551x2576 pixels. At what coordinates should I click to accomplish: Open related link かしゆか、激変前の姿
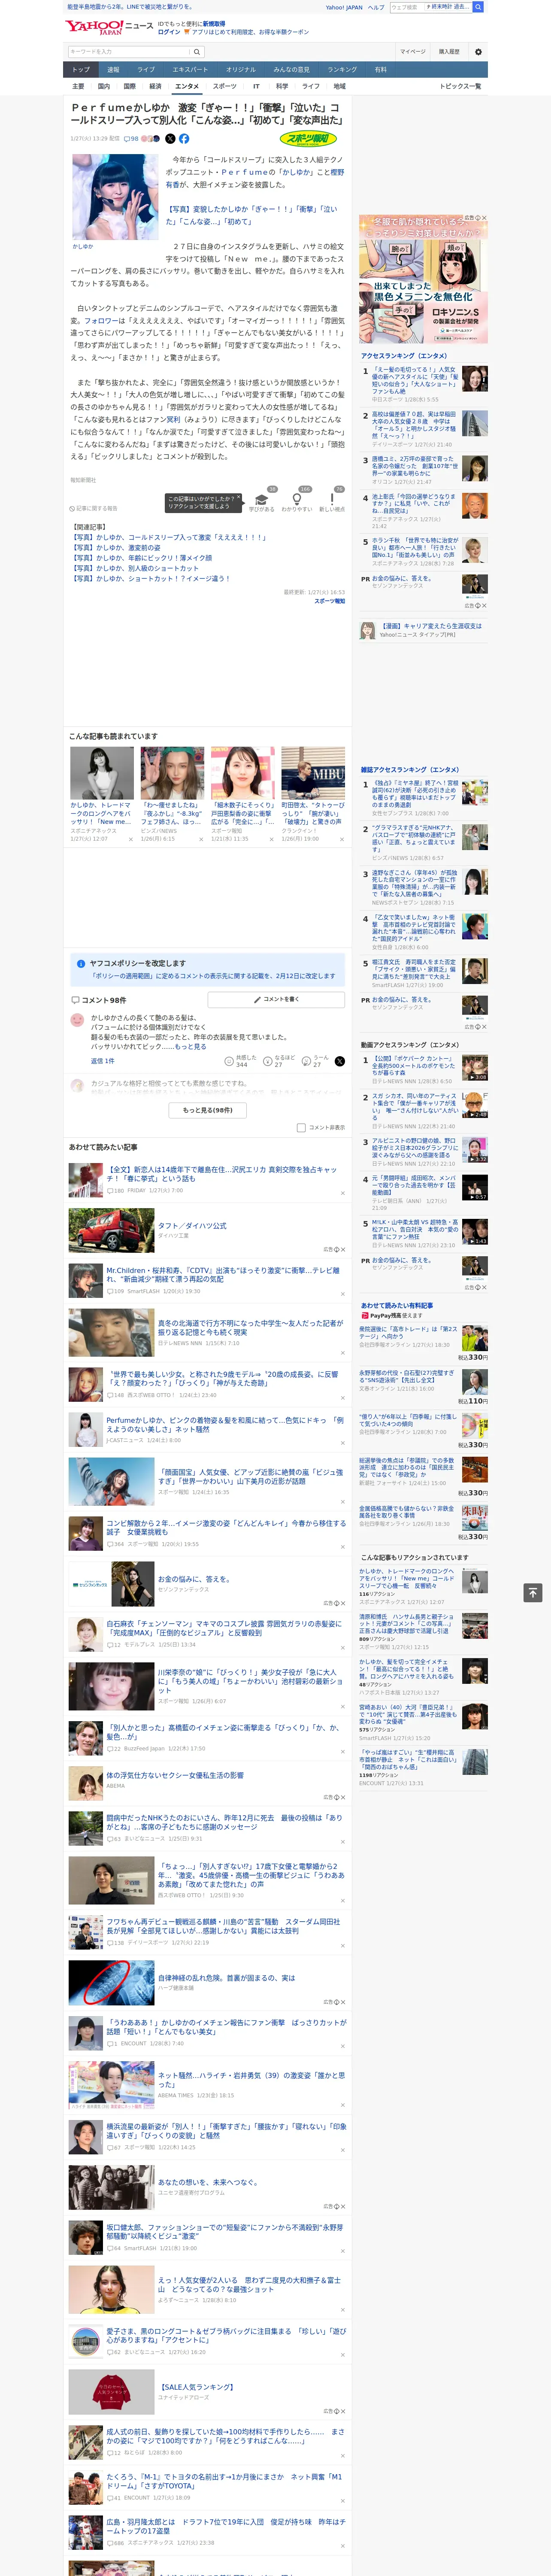point(115,547)
